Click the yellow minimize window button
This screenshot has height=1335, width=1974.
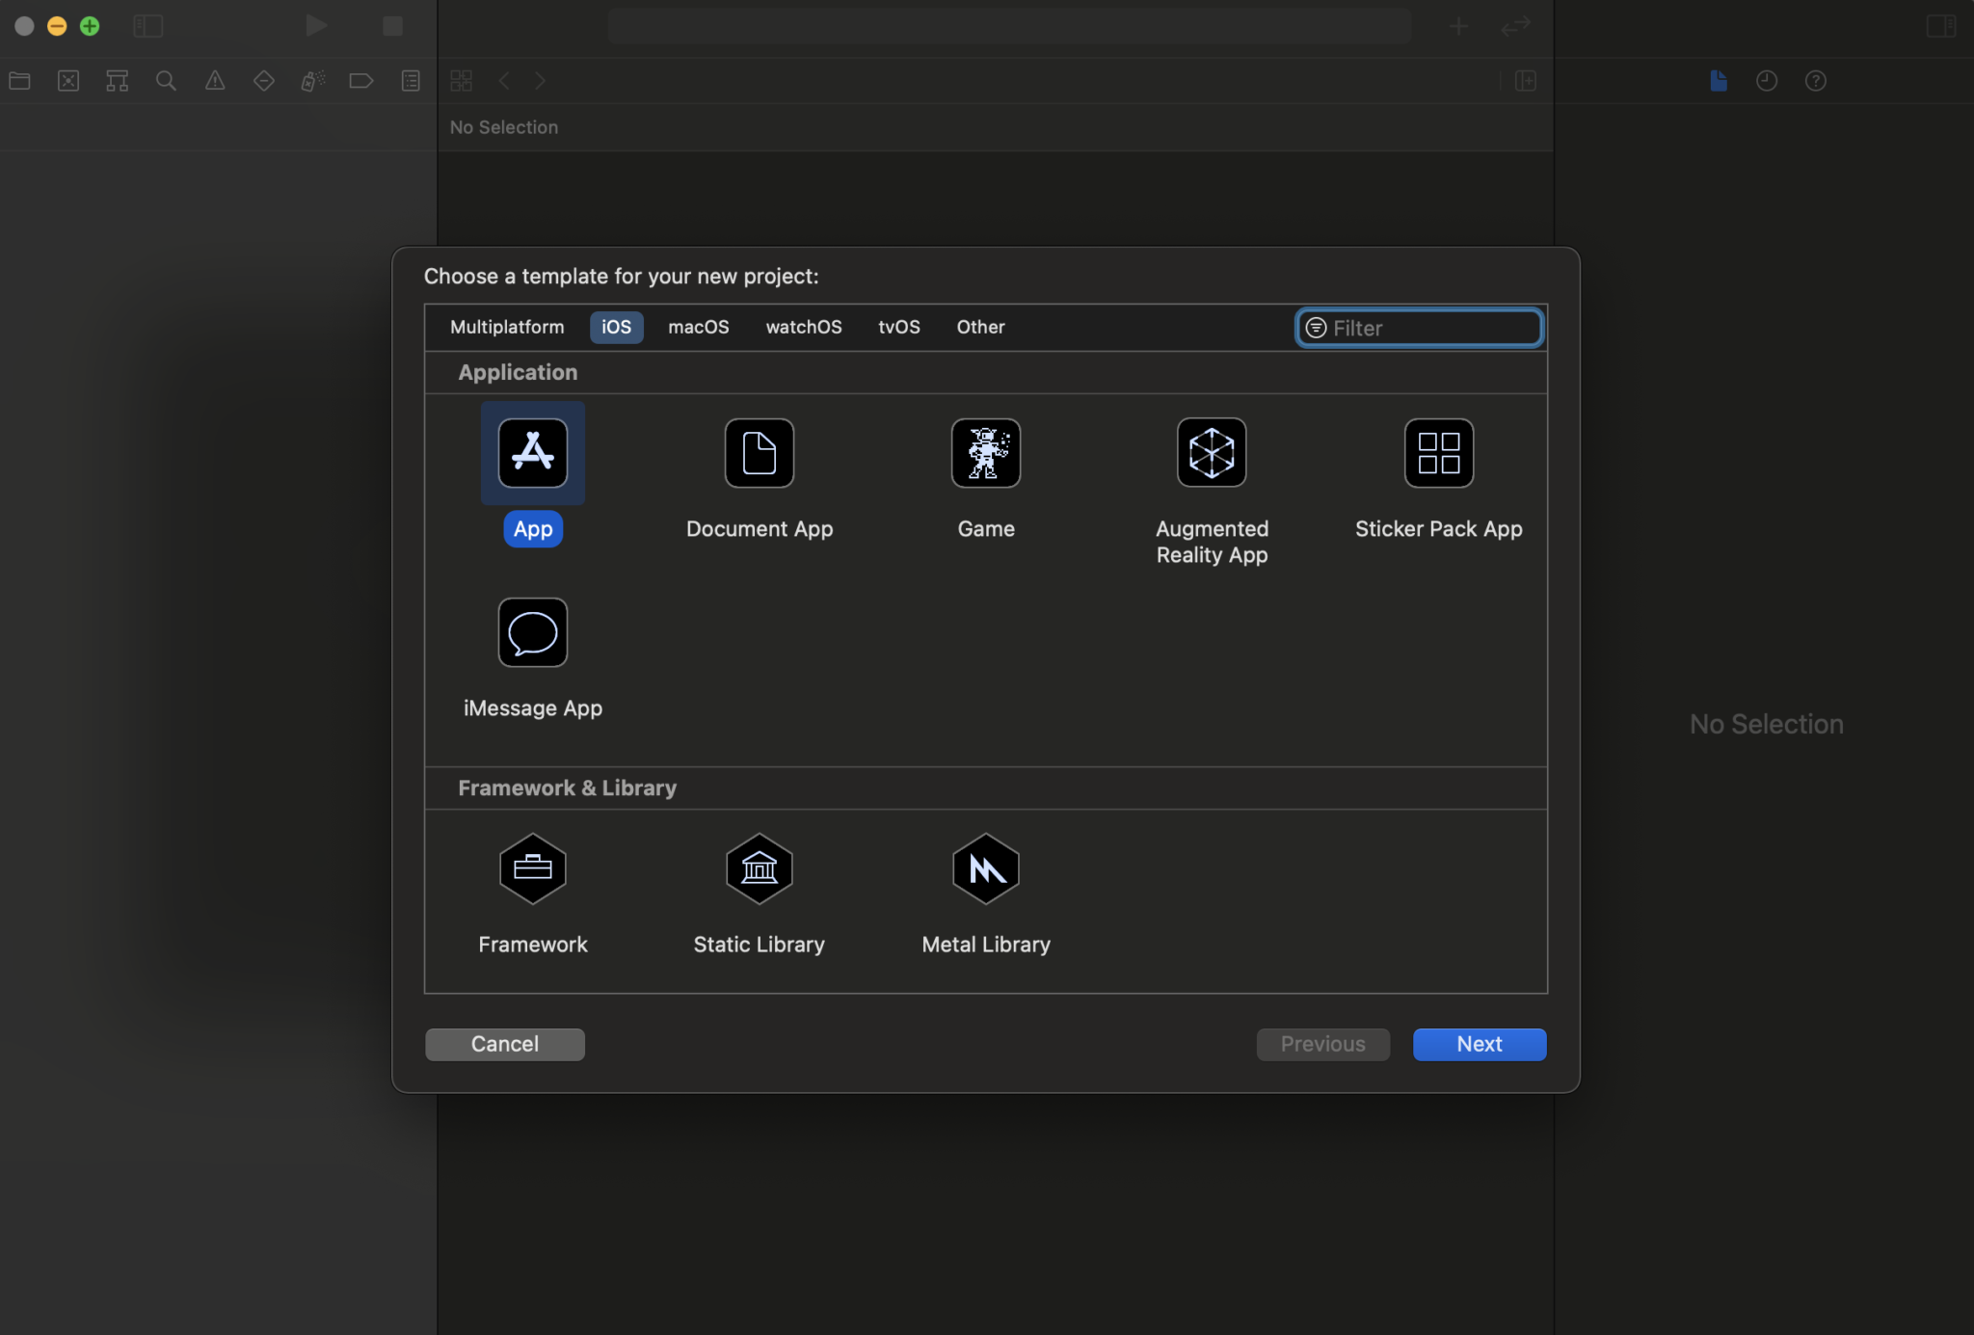coord(57,26)
